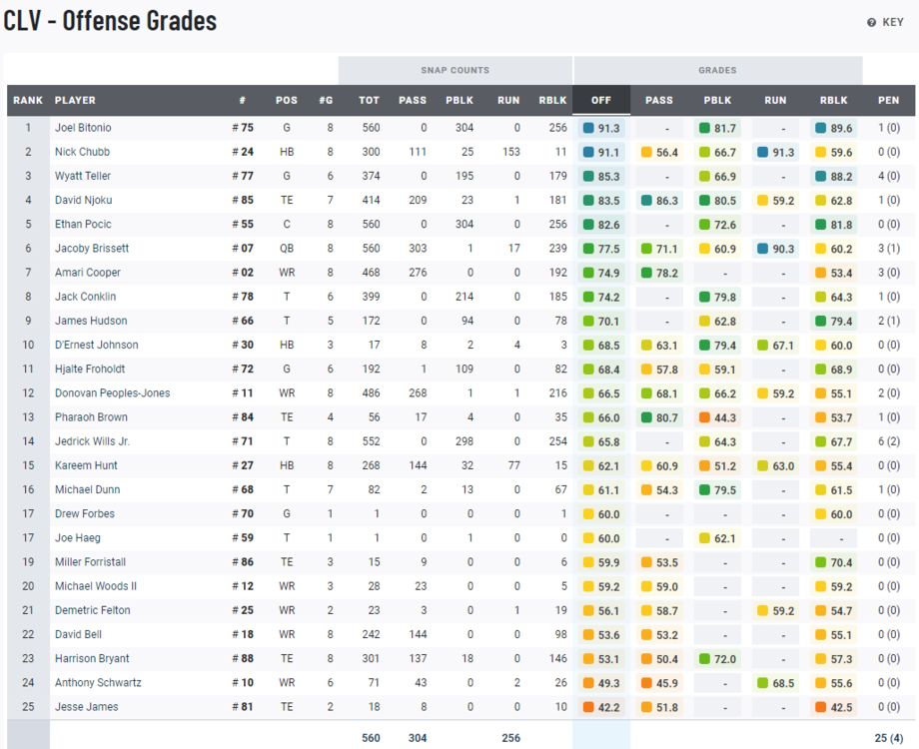Select the Kareem Hunt name

86,465
